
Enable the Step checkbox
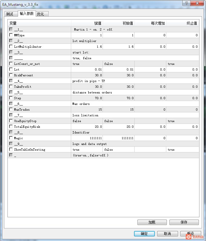coord(11,98)
